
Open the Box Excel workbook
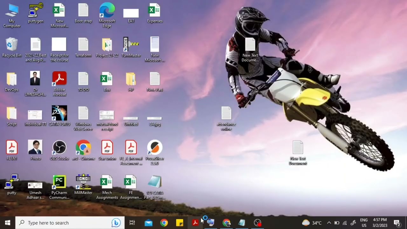(x=107, y=82)
